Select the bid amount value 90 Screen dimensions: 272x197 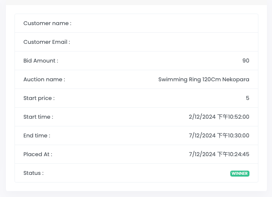coord(246,61)
